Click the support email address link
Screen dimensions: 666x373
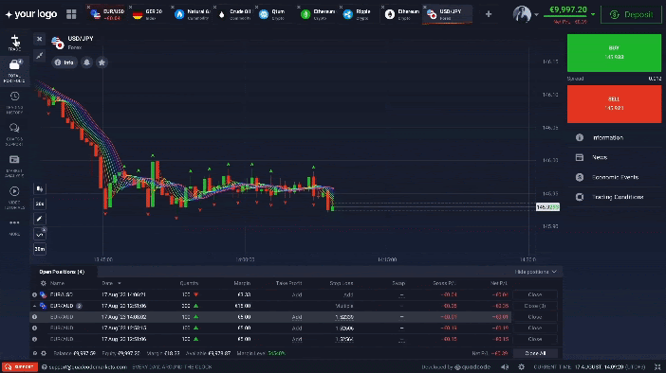(x=87, y=367)
